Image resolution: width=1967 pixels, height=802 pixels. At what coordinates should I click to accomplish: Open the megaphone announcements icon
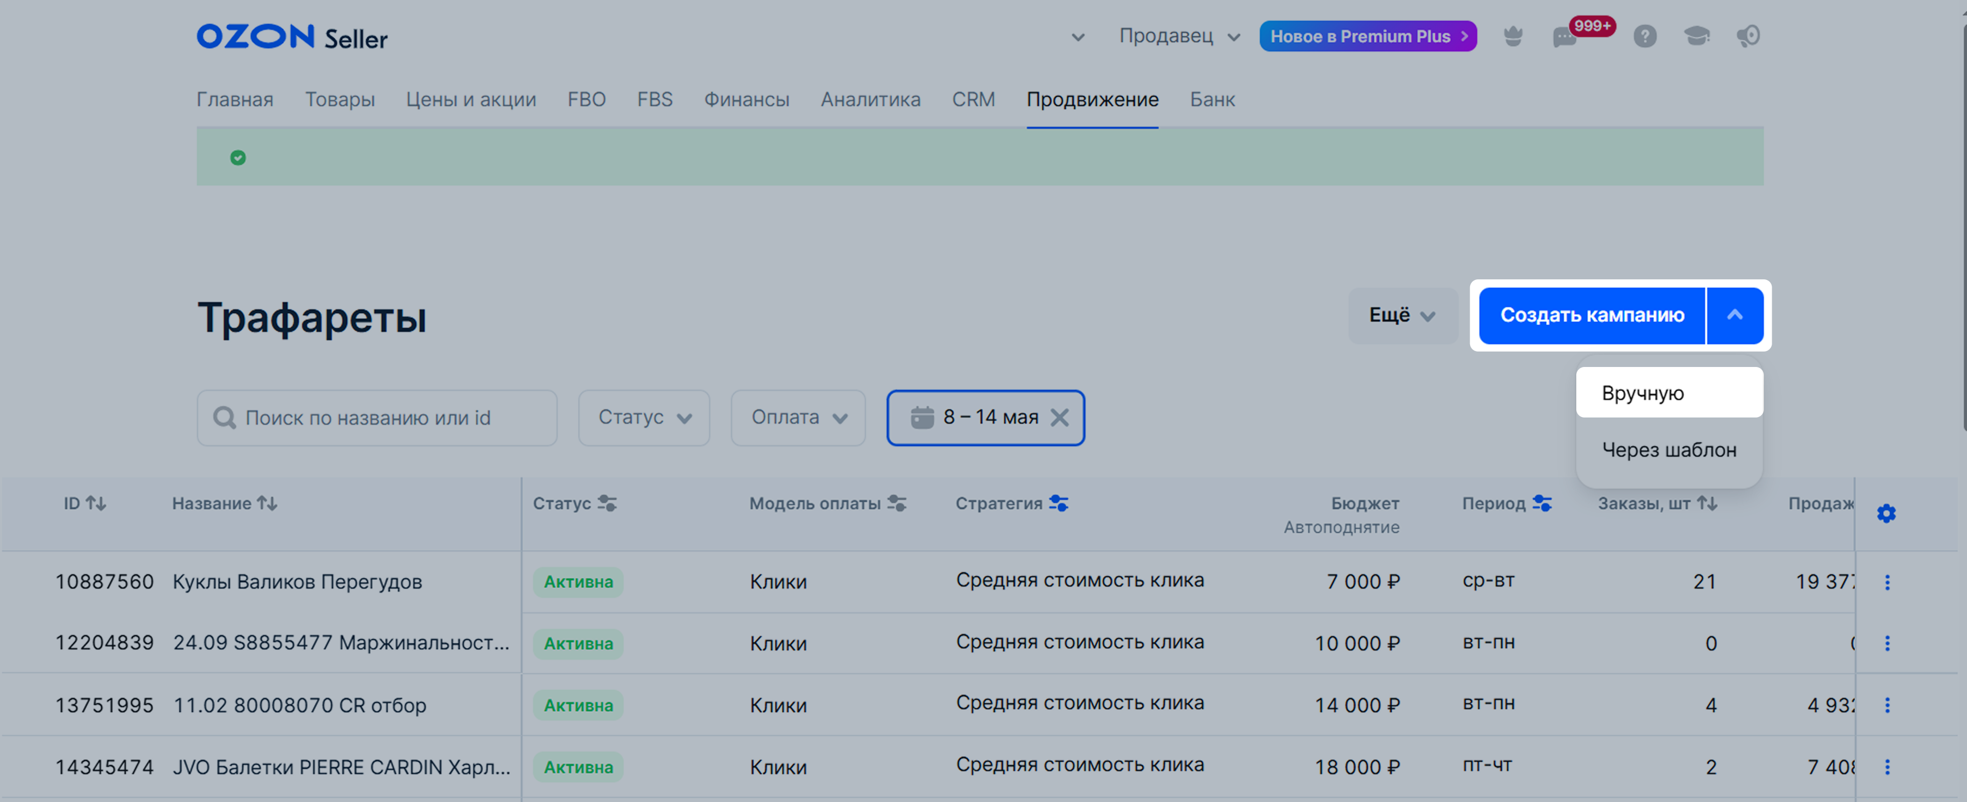(1748, 36)
